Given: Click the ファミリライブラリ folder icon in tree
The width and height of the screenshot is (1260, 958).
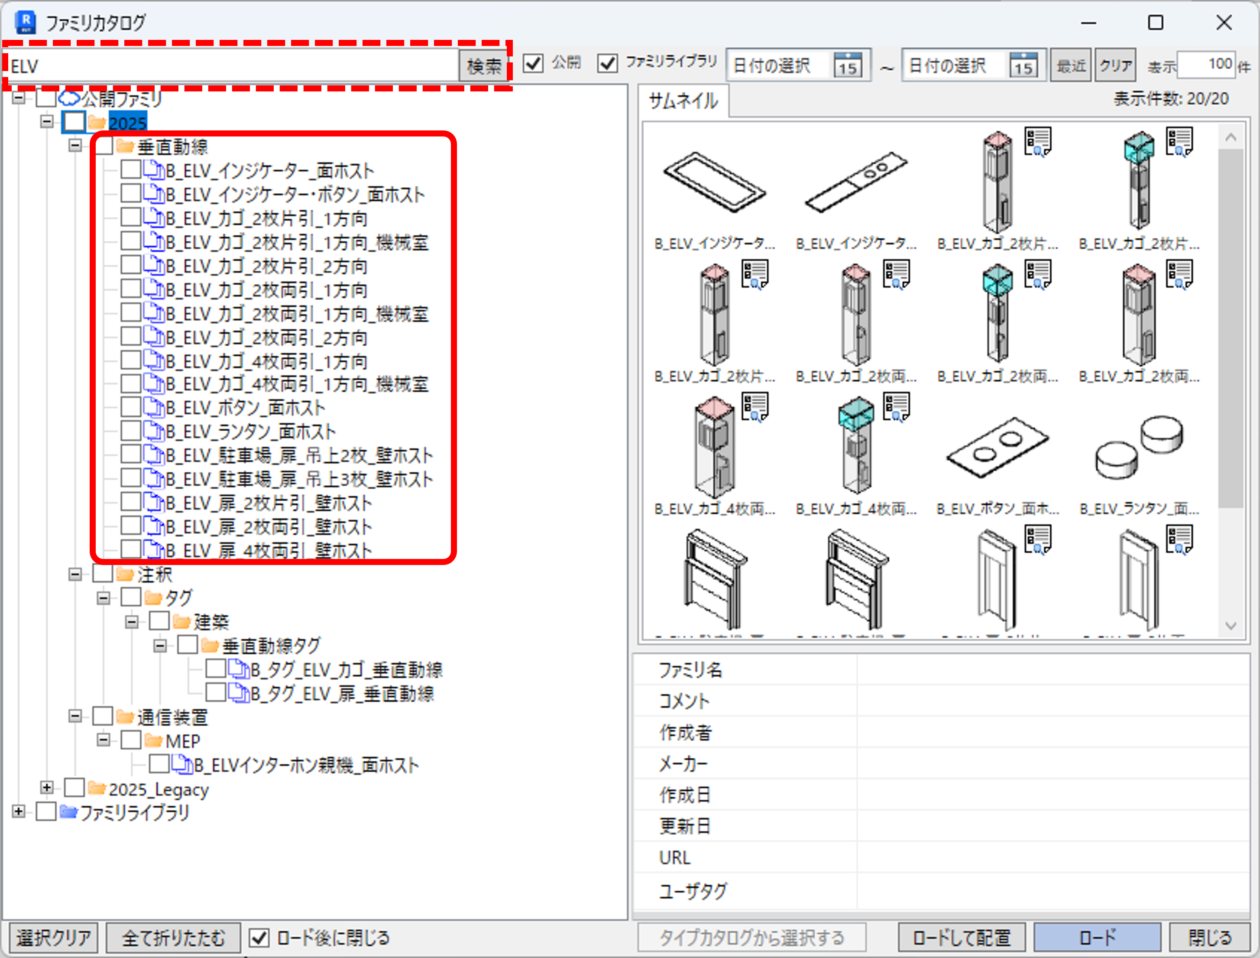Looking at the screenshot, I should (x=68, y=812).
